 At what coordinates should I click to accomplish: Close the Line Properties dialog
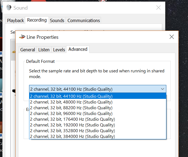click(172, 37)
